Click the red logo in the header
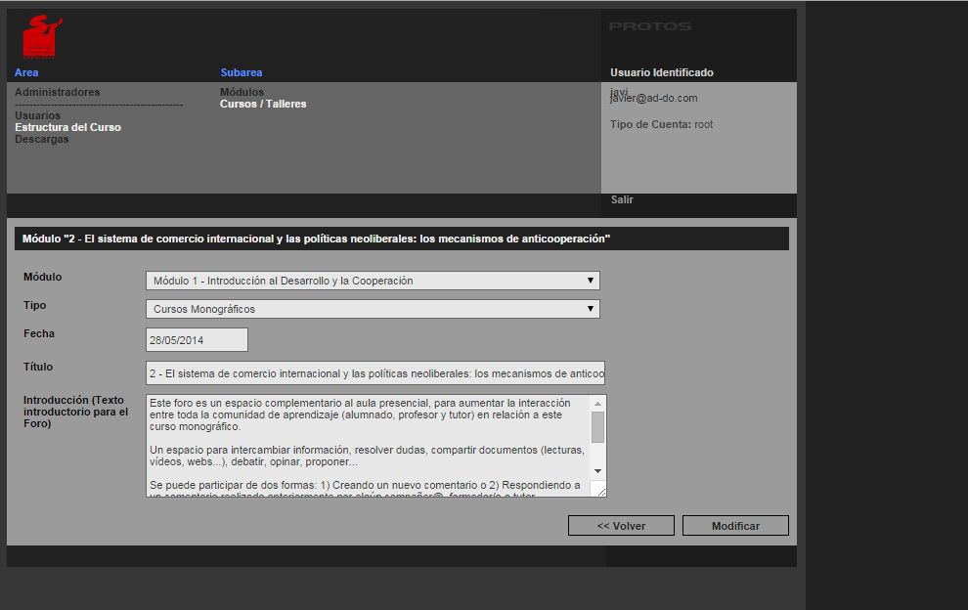This screenshot has width=968, height=610. (41, 37)
